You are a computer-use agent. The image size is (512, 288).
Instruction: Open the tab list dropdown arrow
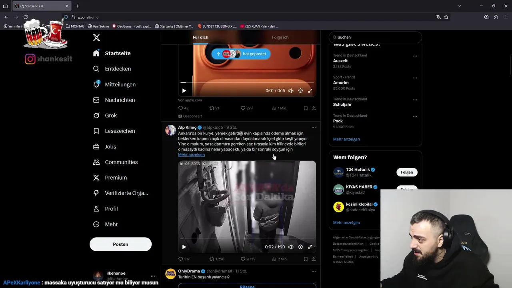(x=459, y=6)
